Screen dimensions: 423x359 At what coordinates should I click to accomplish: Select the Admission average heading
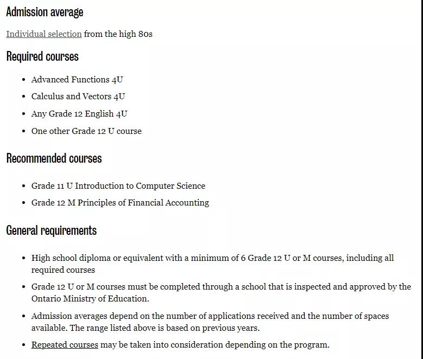pyautogui.click(x=44, y=12)
